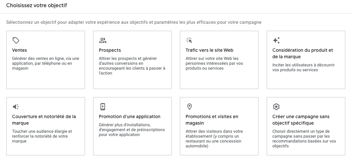Click the smartphone download icon for app promotion

coord(103,107)
